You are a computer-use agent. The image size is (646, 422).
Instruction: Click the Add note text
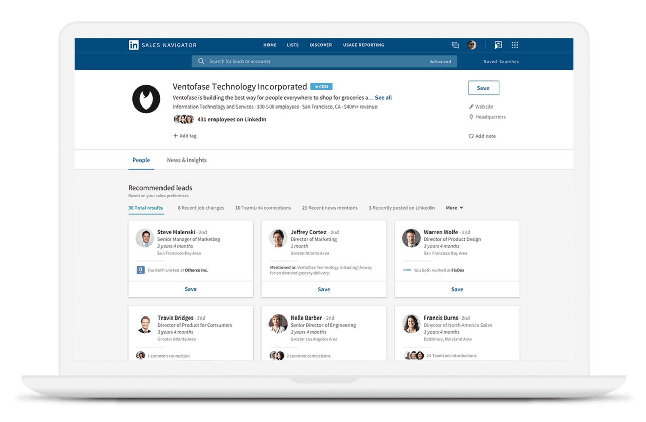click(486, 136)
